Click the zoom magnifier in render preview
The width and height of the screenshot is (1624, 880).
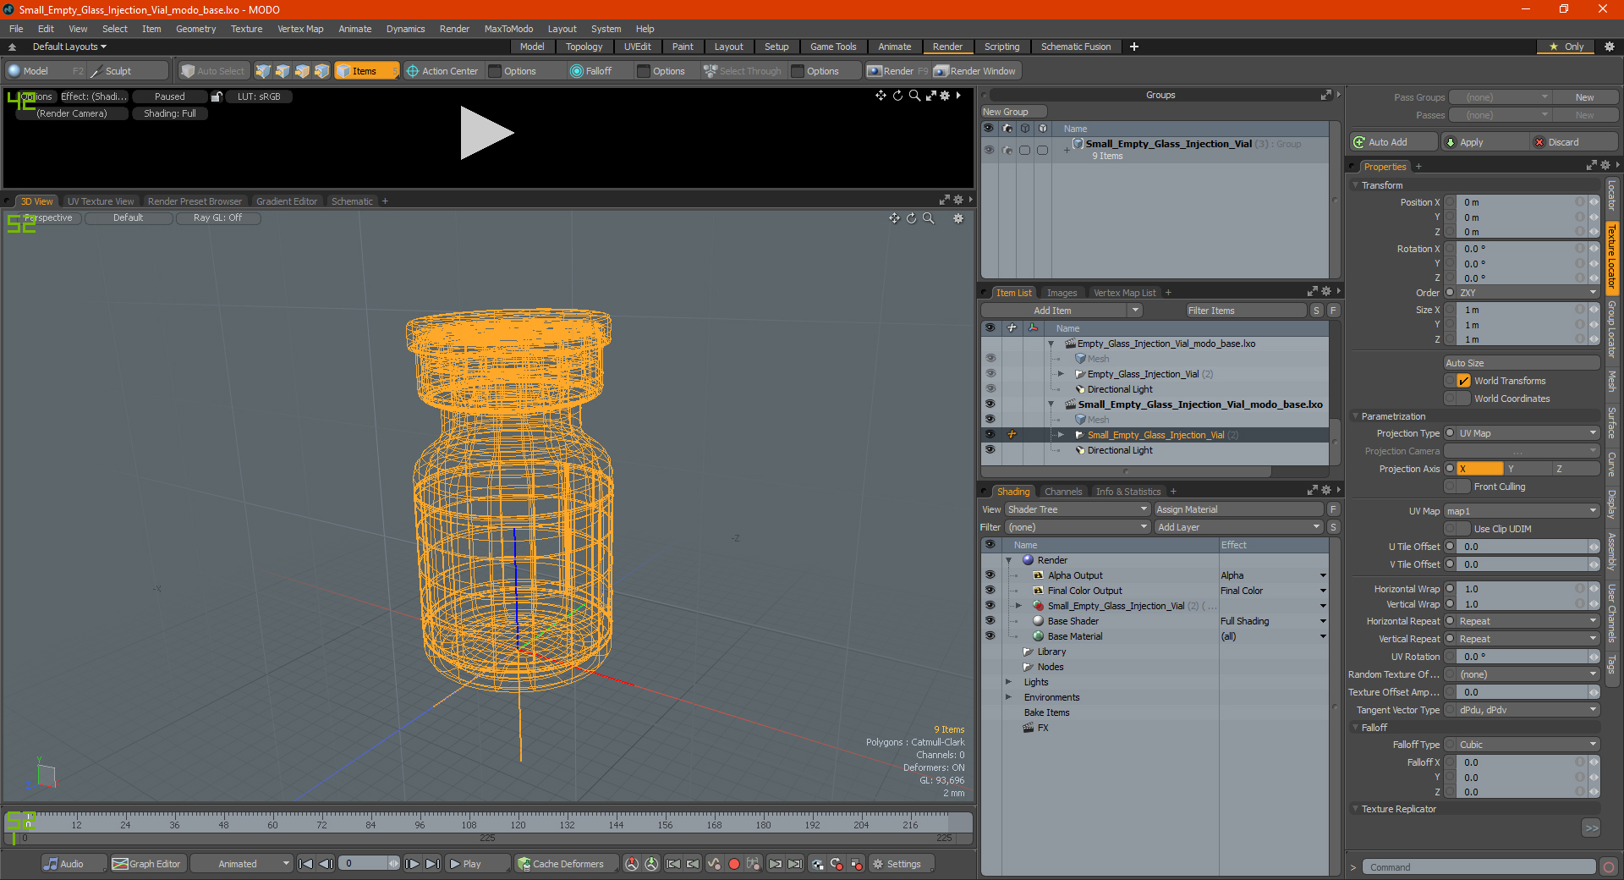[x=914, y=96]
